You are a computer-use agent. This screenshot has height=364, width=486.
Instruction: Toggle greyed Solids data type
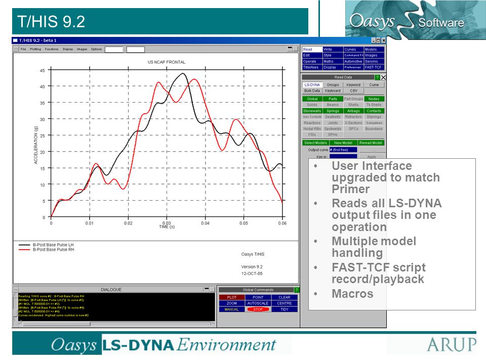(x=312, y=105)
